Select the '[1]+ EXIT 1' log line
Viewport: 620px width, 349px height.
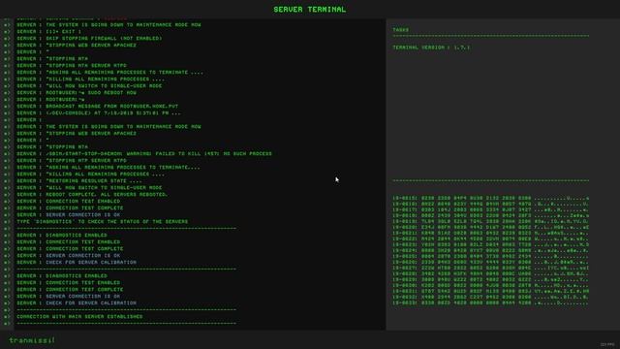49,32
